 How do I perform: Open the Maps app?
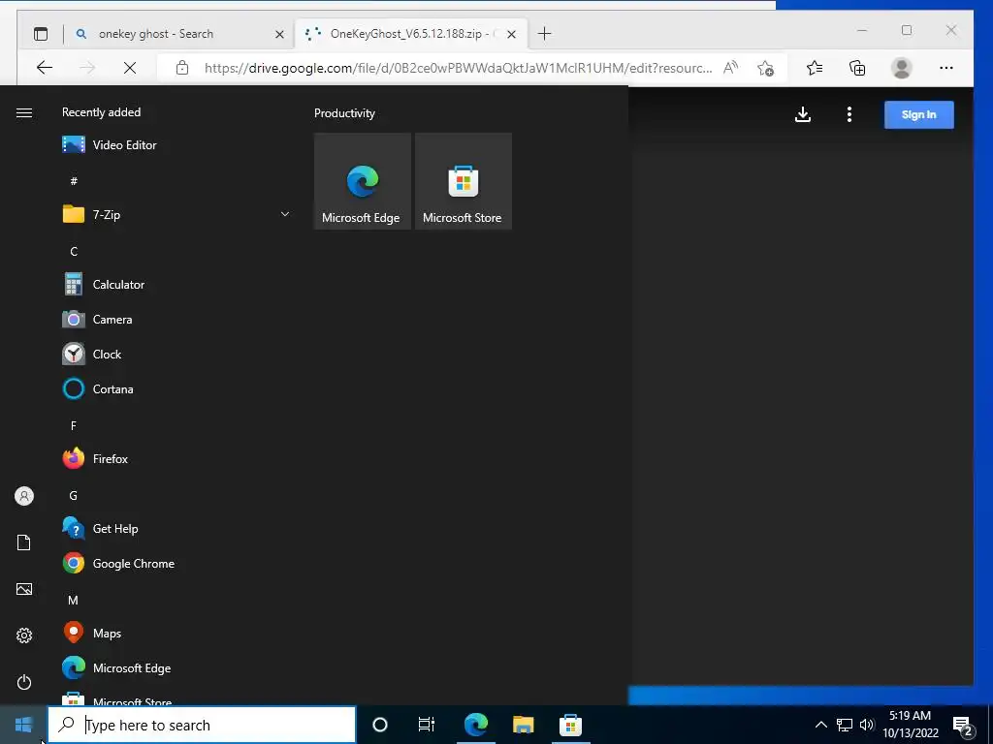[175, 633]
